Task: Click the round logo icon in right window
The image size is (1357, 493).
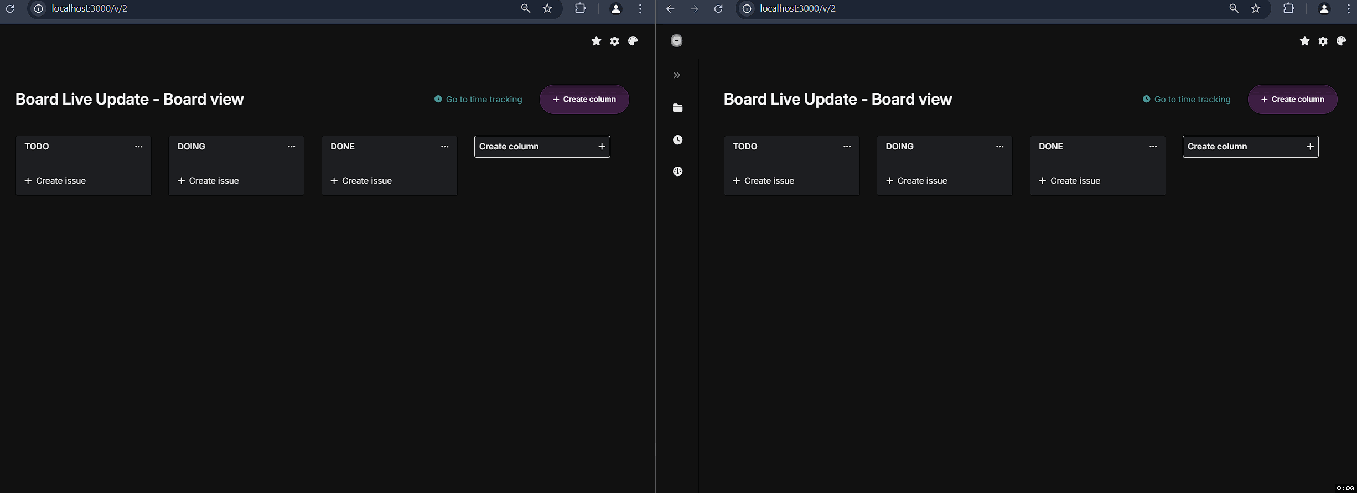Action: (x=676, y=40)
